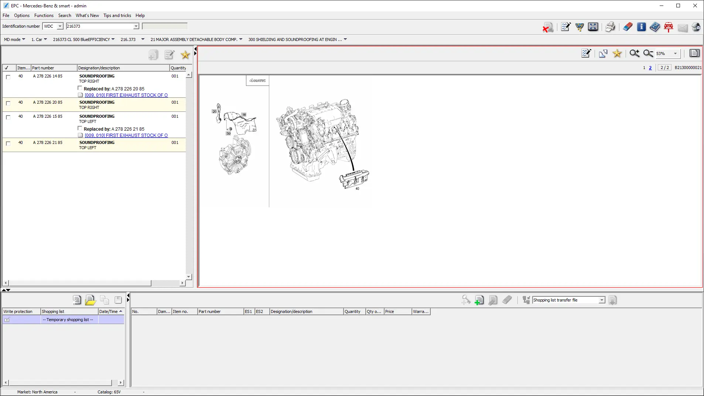Click the star favorites icon in parts list
This screenshot has height=396, width=704.
tap(185, 55)
